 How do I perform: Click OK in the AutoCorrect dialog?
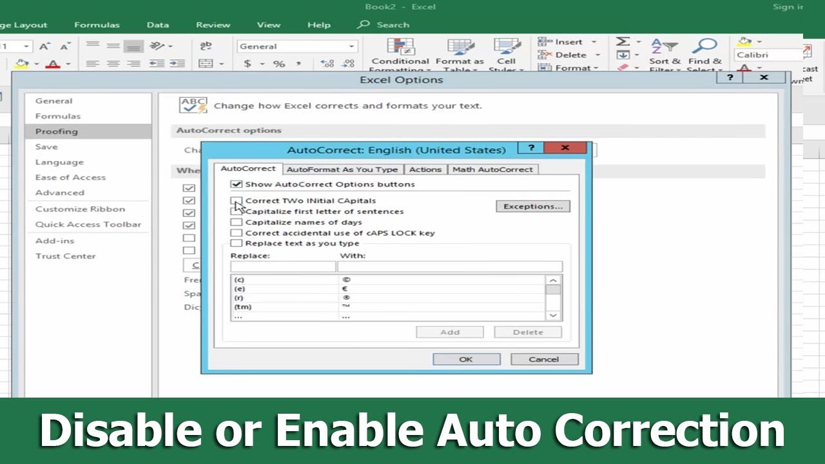coord(466,360)
